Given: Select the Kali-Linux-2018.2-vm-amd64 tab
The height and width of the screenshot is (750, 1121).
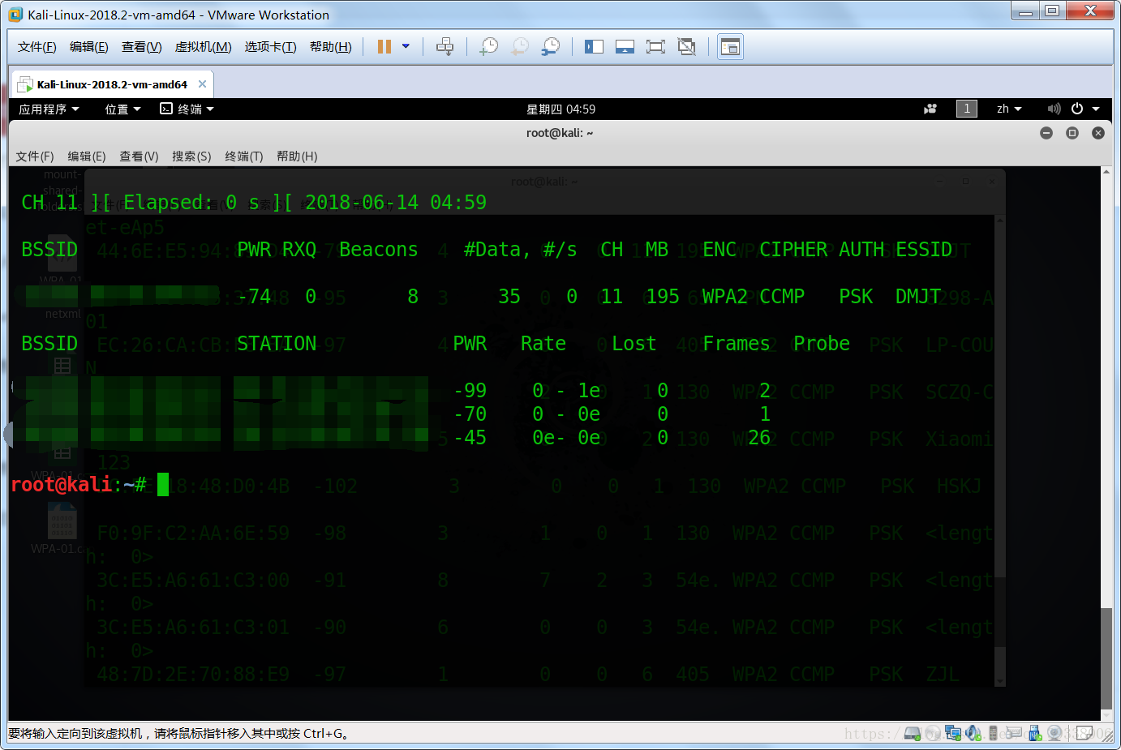Looking at the screenshot, I should tap(112, 84).
